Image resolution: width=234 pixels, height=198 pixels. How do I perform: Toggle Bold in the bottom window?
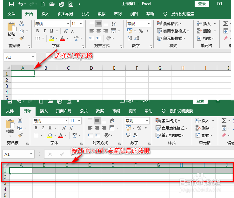pos(36,128)
